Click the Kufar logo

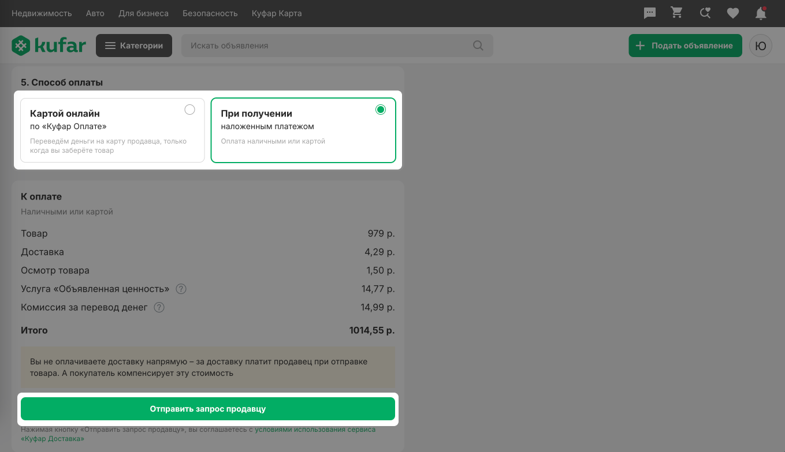[49, 46]
